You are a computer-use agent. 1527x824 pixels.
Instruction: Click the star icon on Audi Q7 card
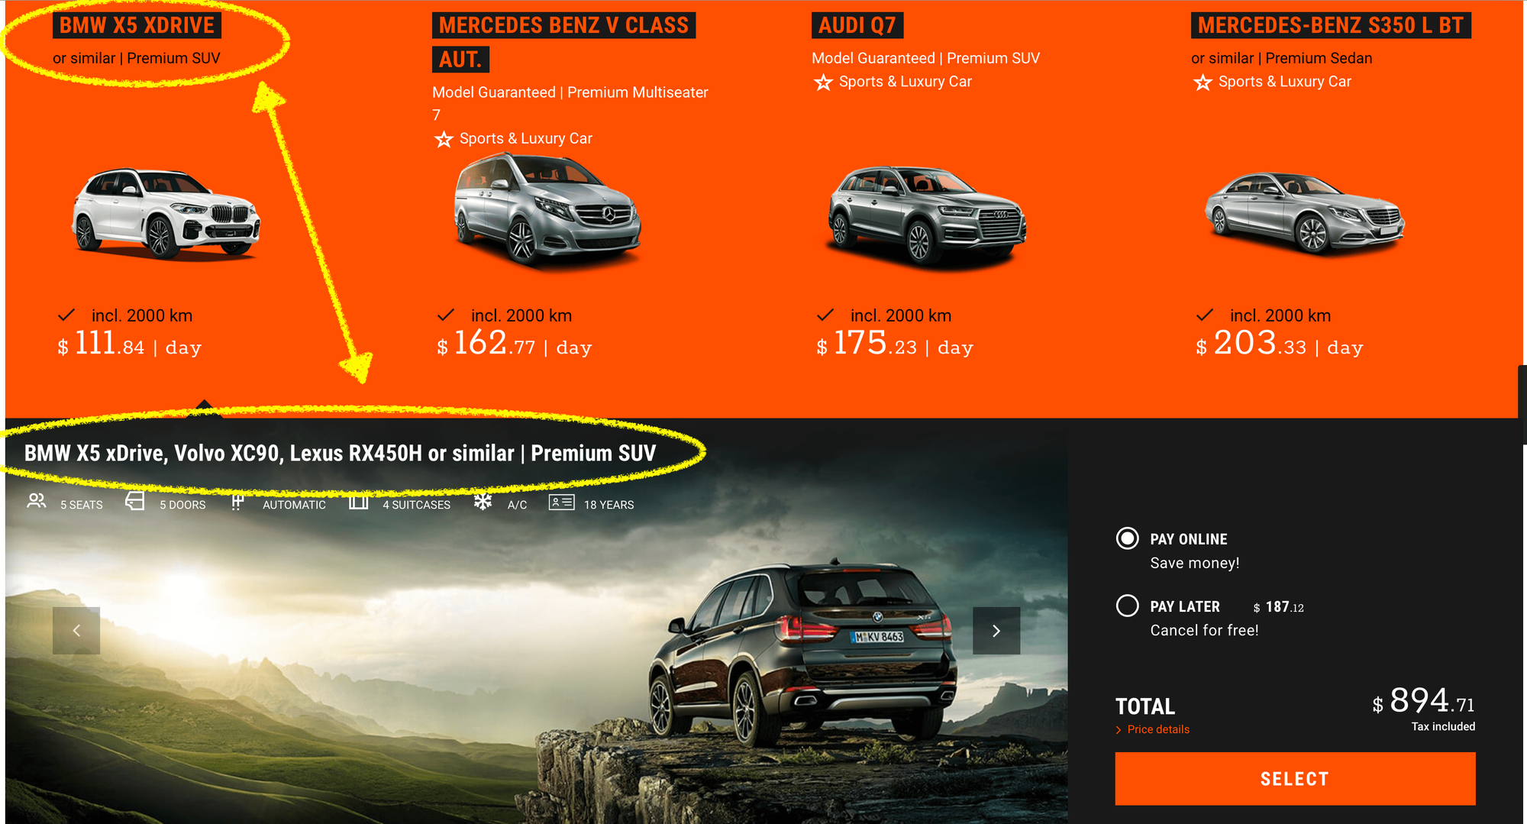(823, 82)
